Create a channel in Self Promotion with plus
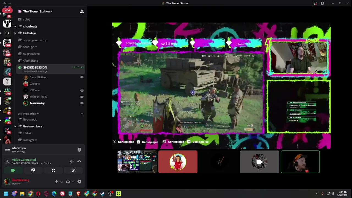 (82, 114)
